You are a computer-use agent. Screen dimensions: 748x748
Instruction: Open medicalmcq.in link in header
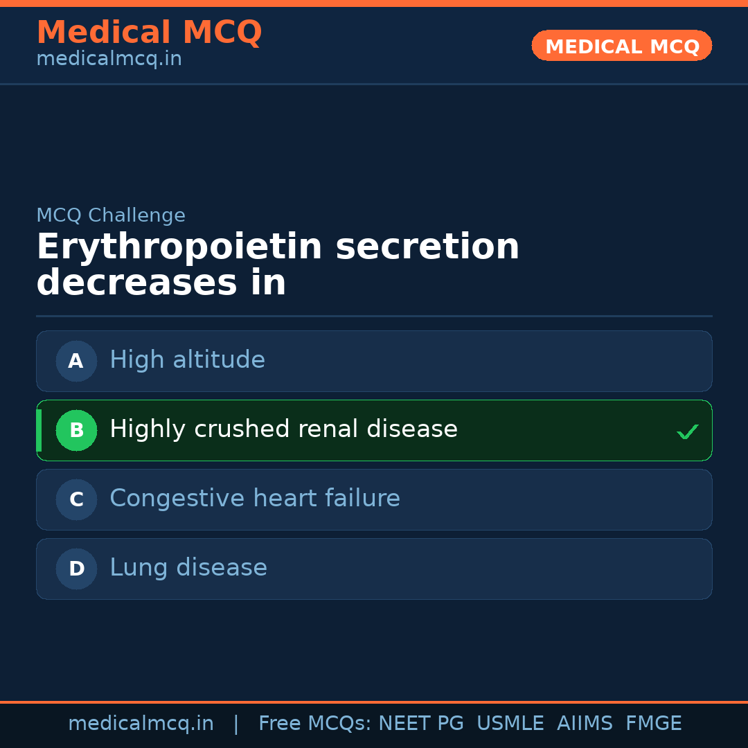point(109,59)
